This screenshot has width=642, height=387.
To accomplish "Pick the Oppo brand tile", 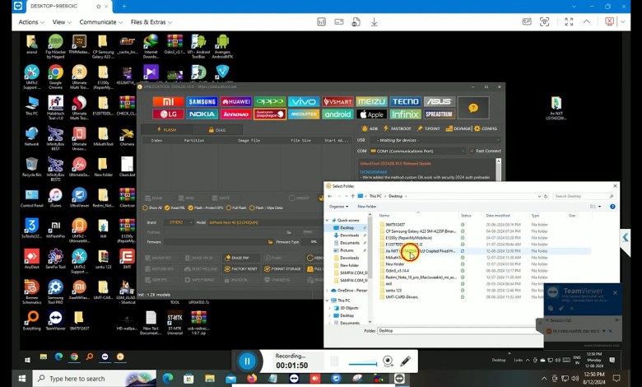I will tap(269, 101).
